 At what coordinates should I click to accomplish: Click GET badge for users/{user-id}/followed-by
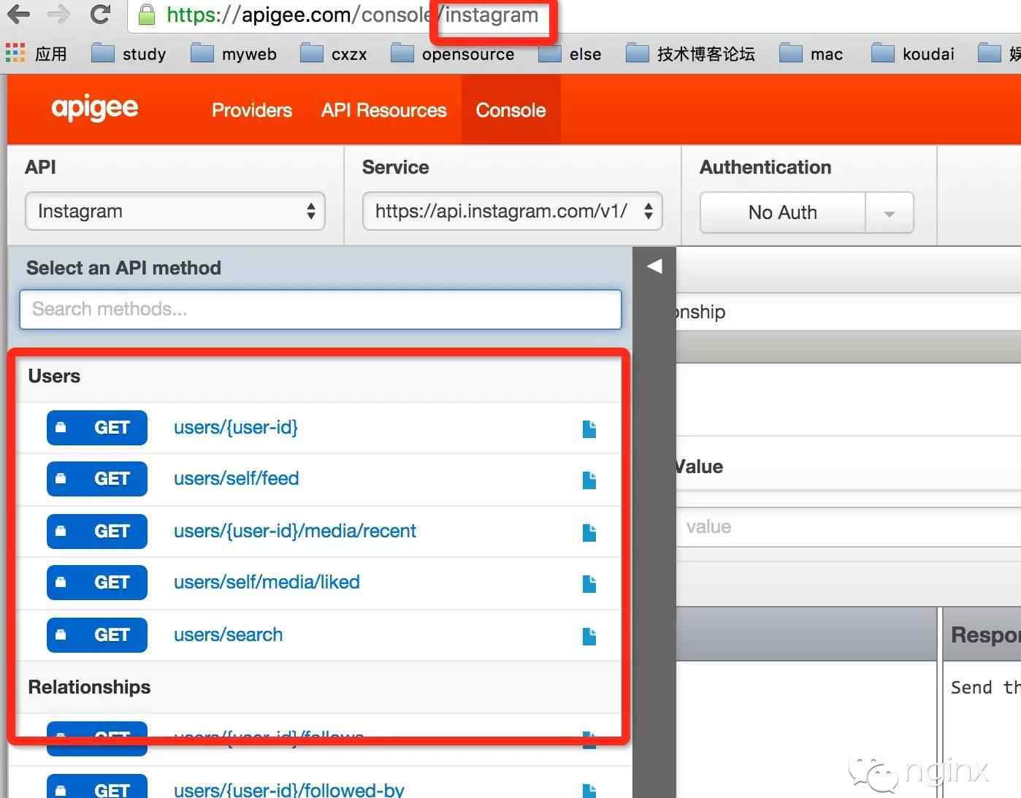(x=97, y=786)
